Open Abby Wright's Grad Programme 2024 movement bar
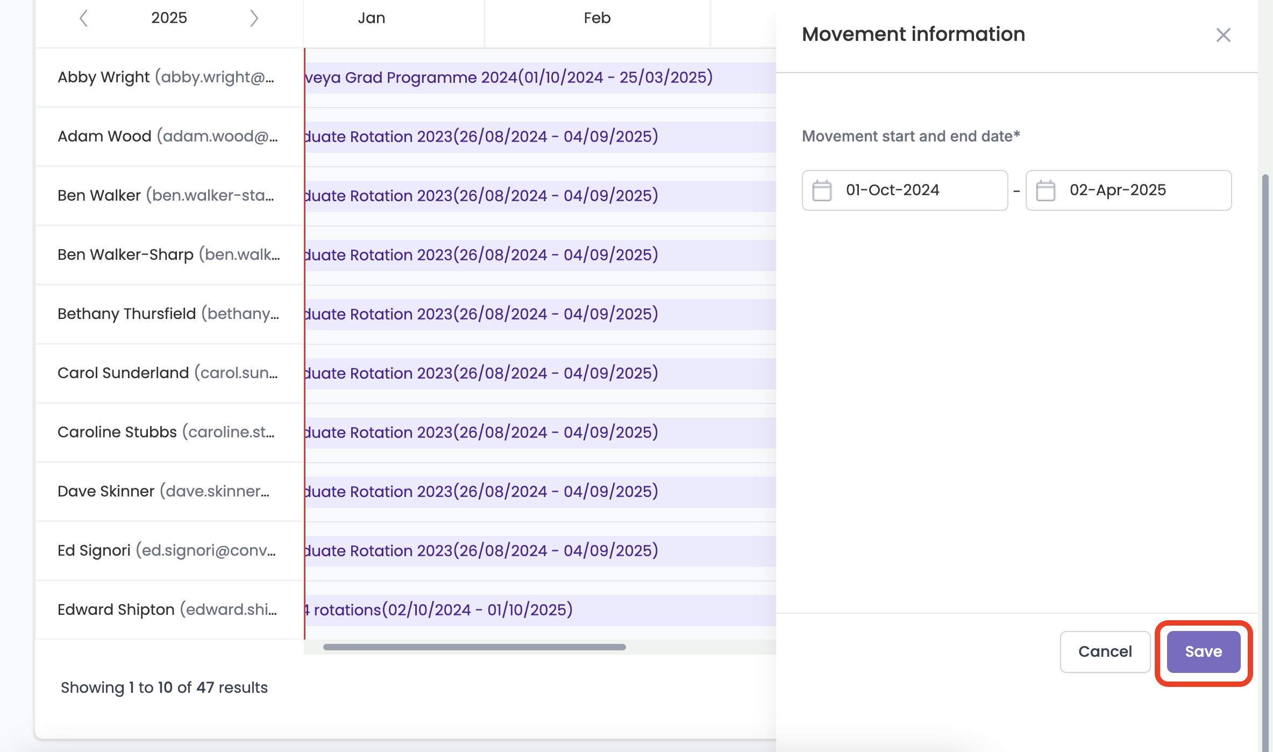1273x752 pixels. 540,78
